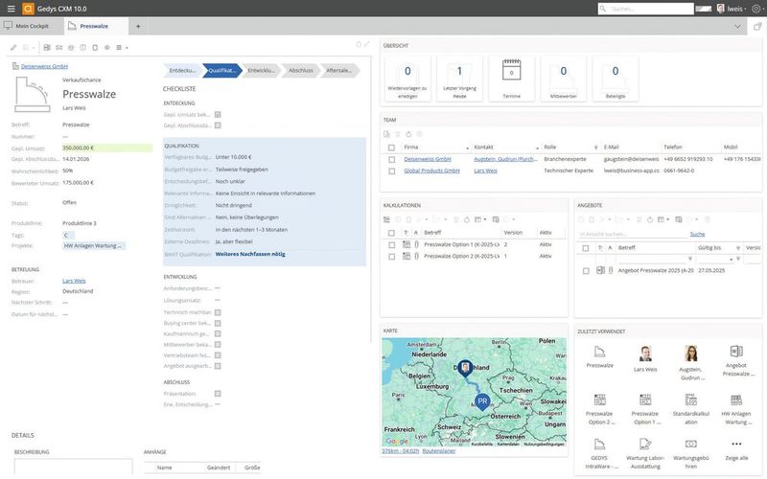
Task: Toggle Gepl. Abschlussdatum checkbox
Action: point(218,125)
